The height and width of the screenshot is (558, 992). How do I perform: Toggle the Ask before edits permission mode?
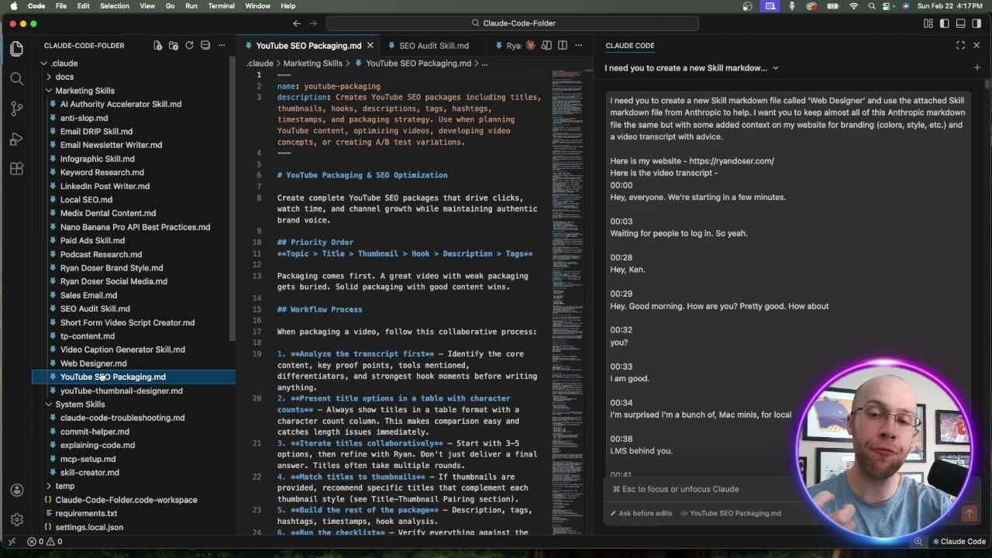[641, 513]
